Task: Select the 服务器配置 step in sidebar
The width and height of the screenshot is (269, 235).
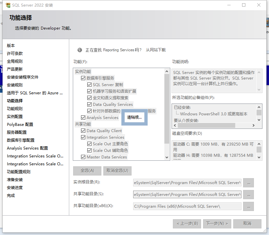Action: click(17, 132)
